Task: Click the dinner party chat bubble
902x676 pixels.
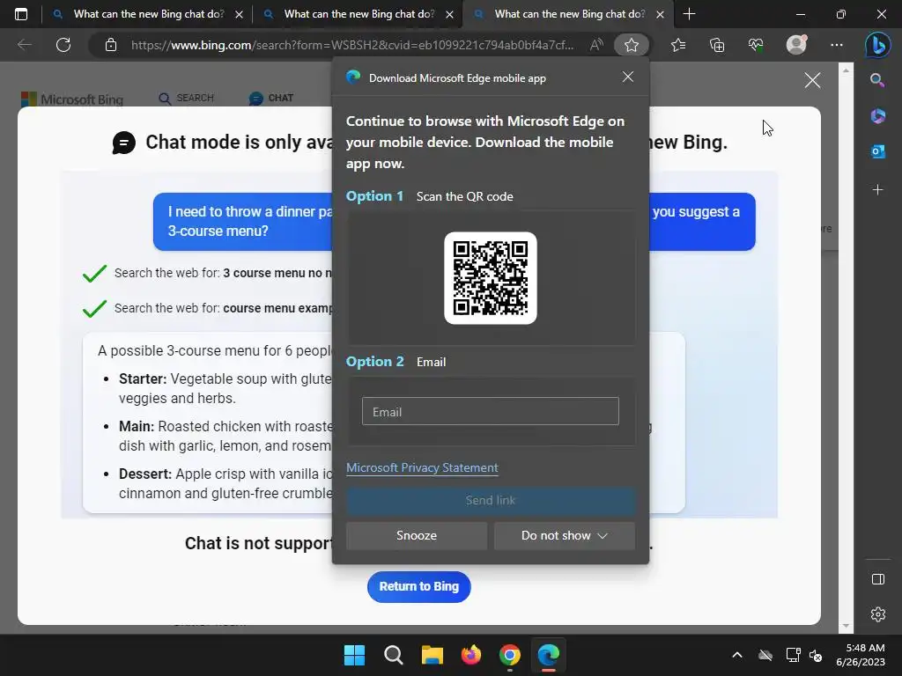Action: pyautogui.click(x=243, y=221)
